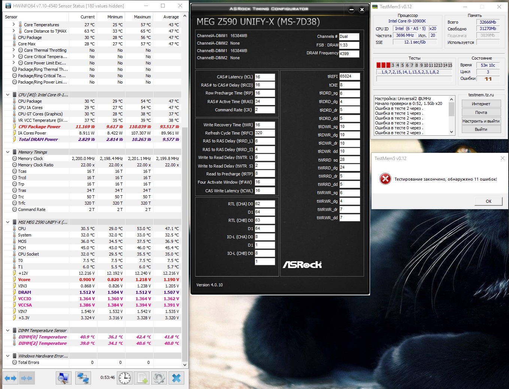The width and height of the screenshot is (509, 389).
Task: Open the testmem.tz.ru link
Action: click(481, 95)
